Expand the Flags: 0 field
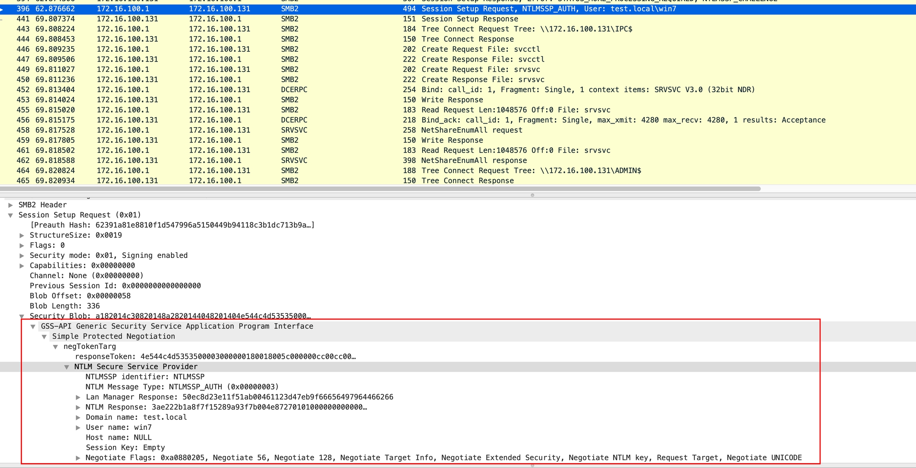 tap(22, 246)
